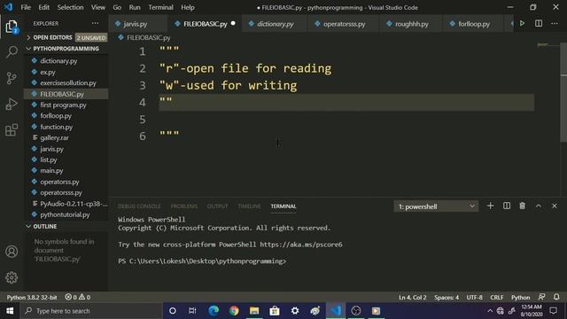Open Windows Start menu

point(10,311)
